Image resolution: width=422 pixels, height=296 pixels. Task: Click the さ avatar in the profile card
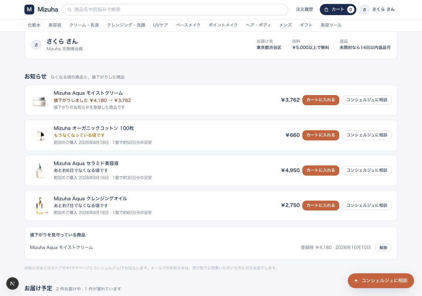pyautogui.click(x=36, y=45)
